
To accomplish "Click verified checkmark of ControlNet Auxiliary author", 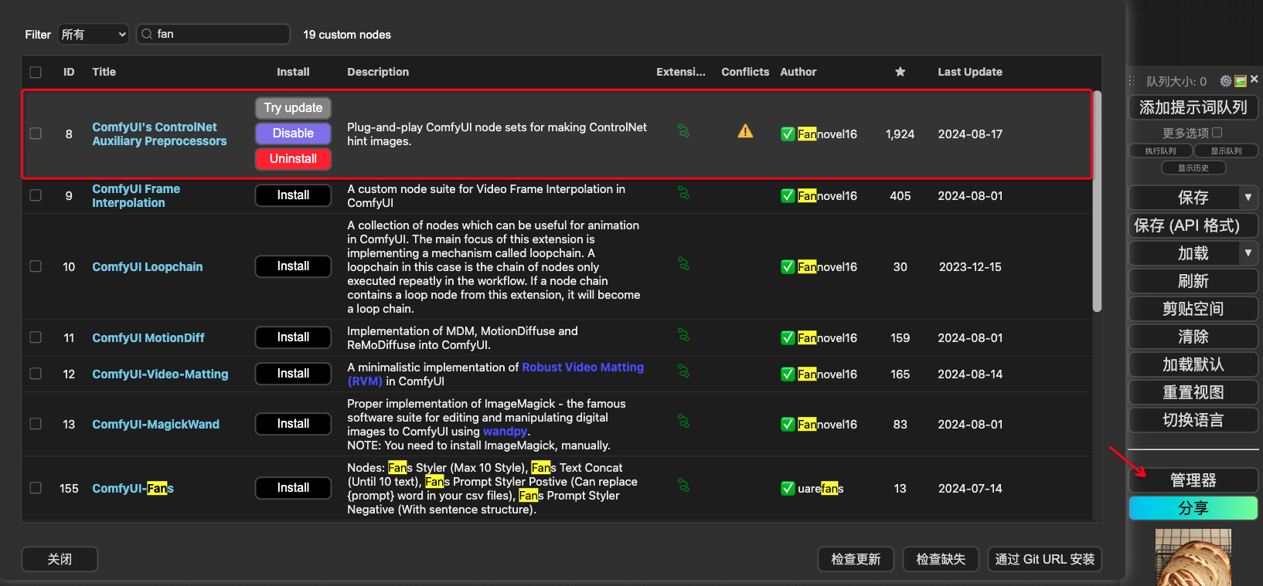I will coord(788,134).
